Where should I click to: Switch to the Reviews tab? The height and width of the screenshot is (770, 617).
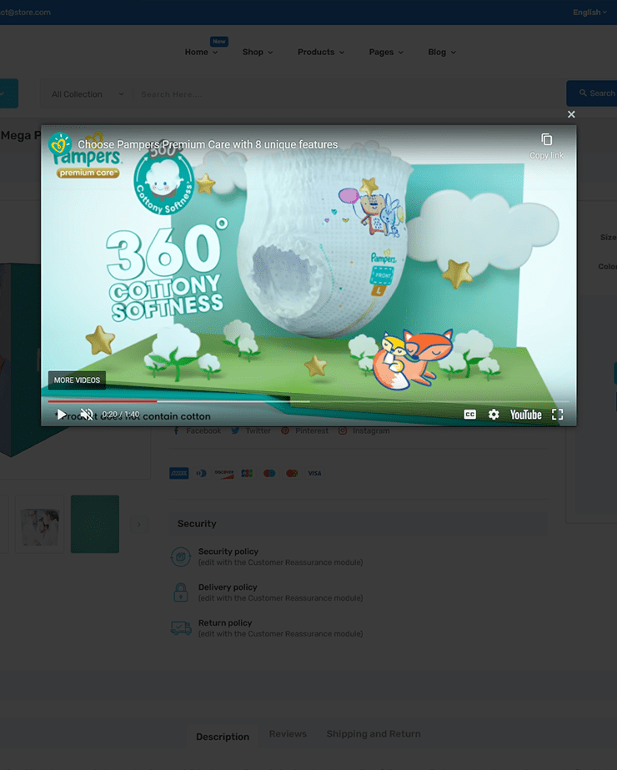tap(288, 733)
